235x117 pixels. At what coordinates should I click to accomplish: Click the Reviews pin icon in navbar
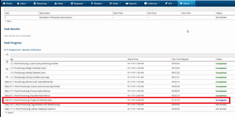tap(92, 3)
